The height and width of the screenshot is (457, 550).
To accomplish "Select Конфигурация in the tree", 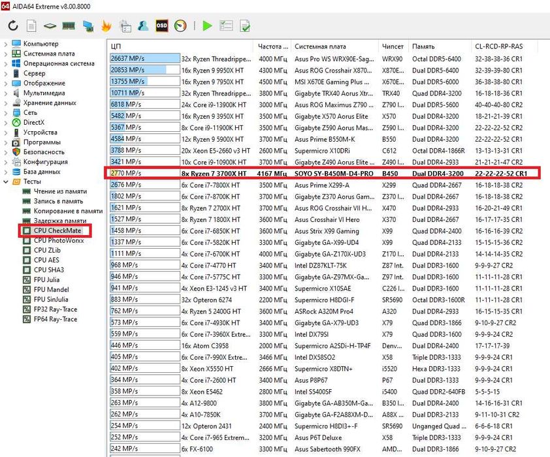I will (46, 161).
